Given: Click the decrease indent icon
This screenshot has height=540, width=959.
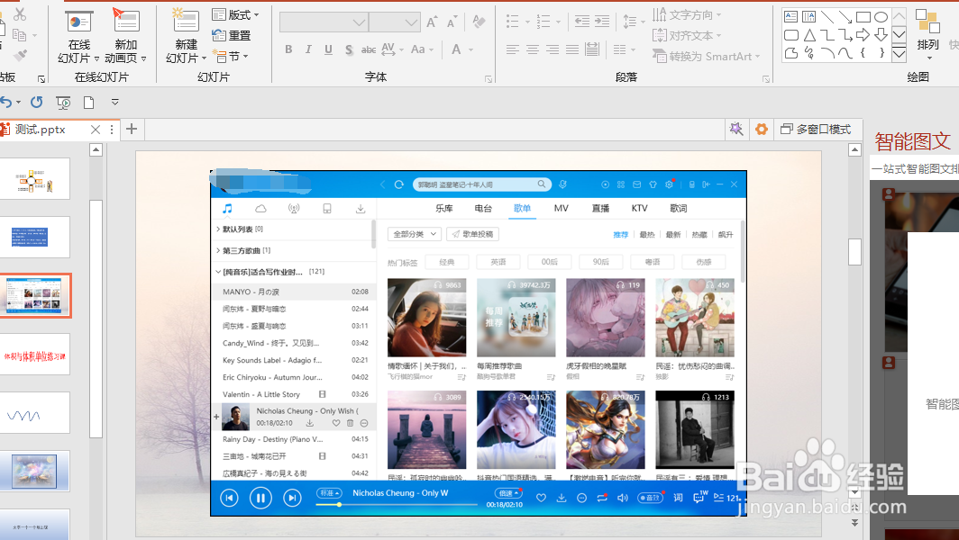Looking at the screenshot, I should coord(581,22).
